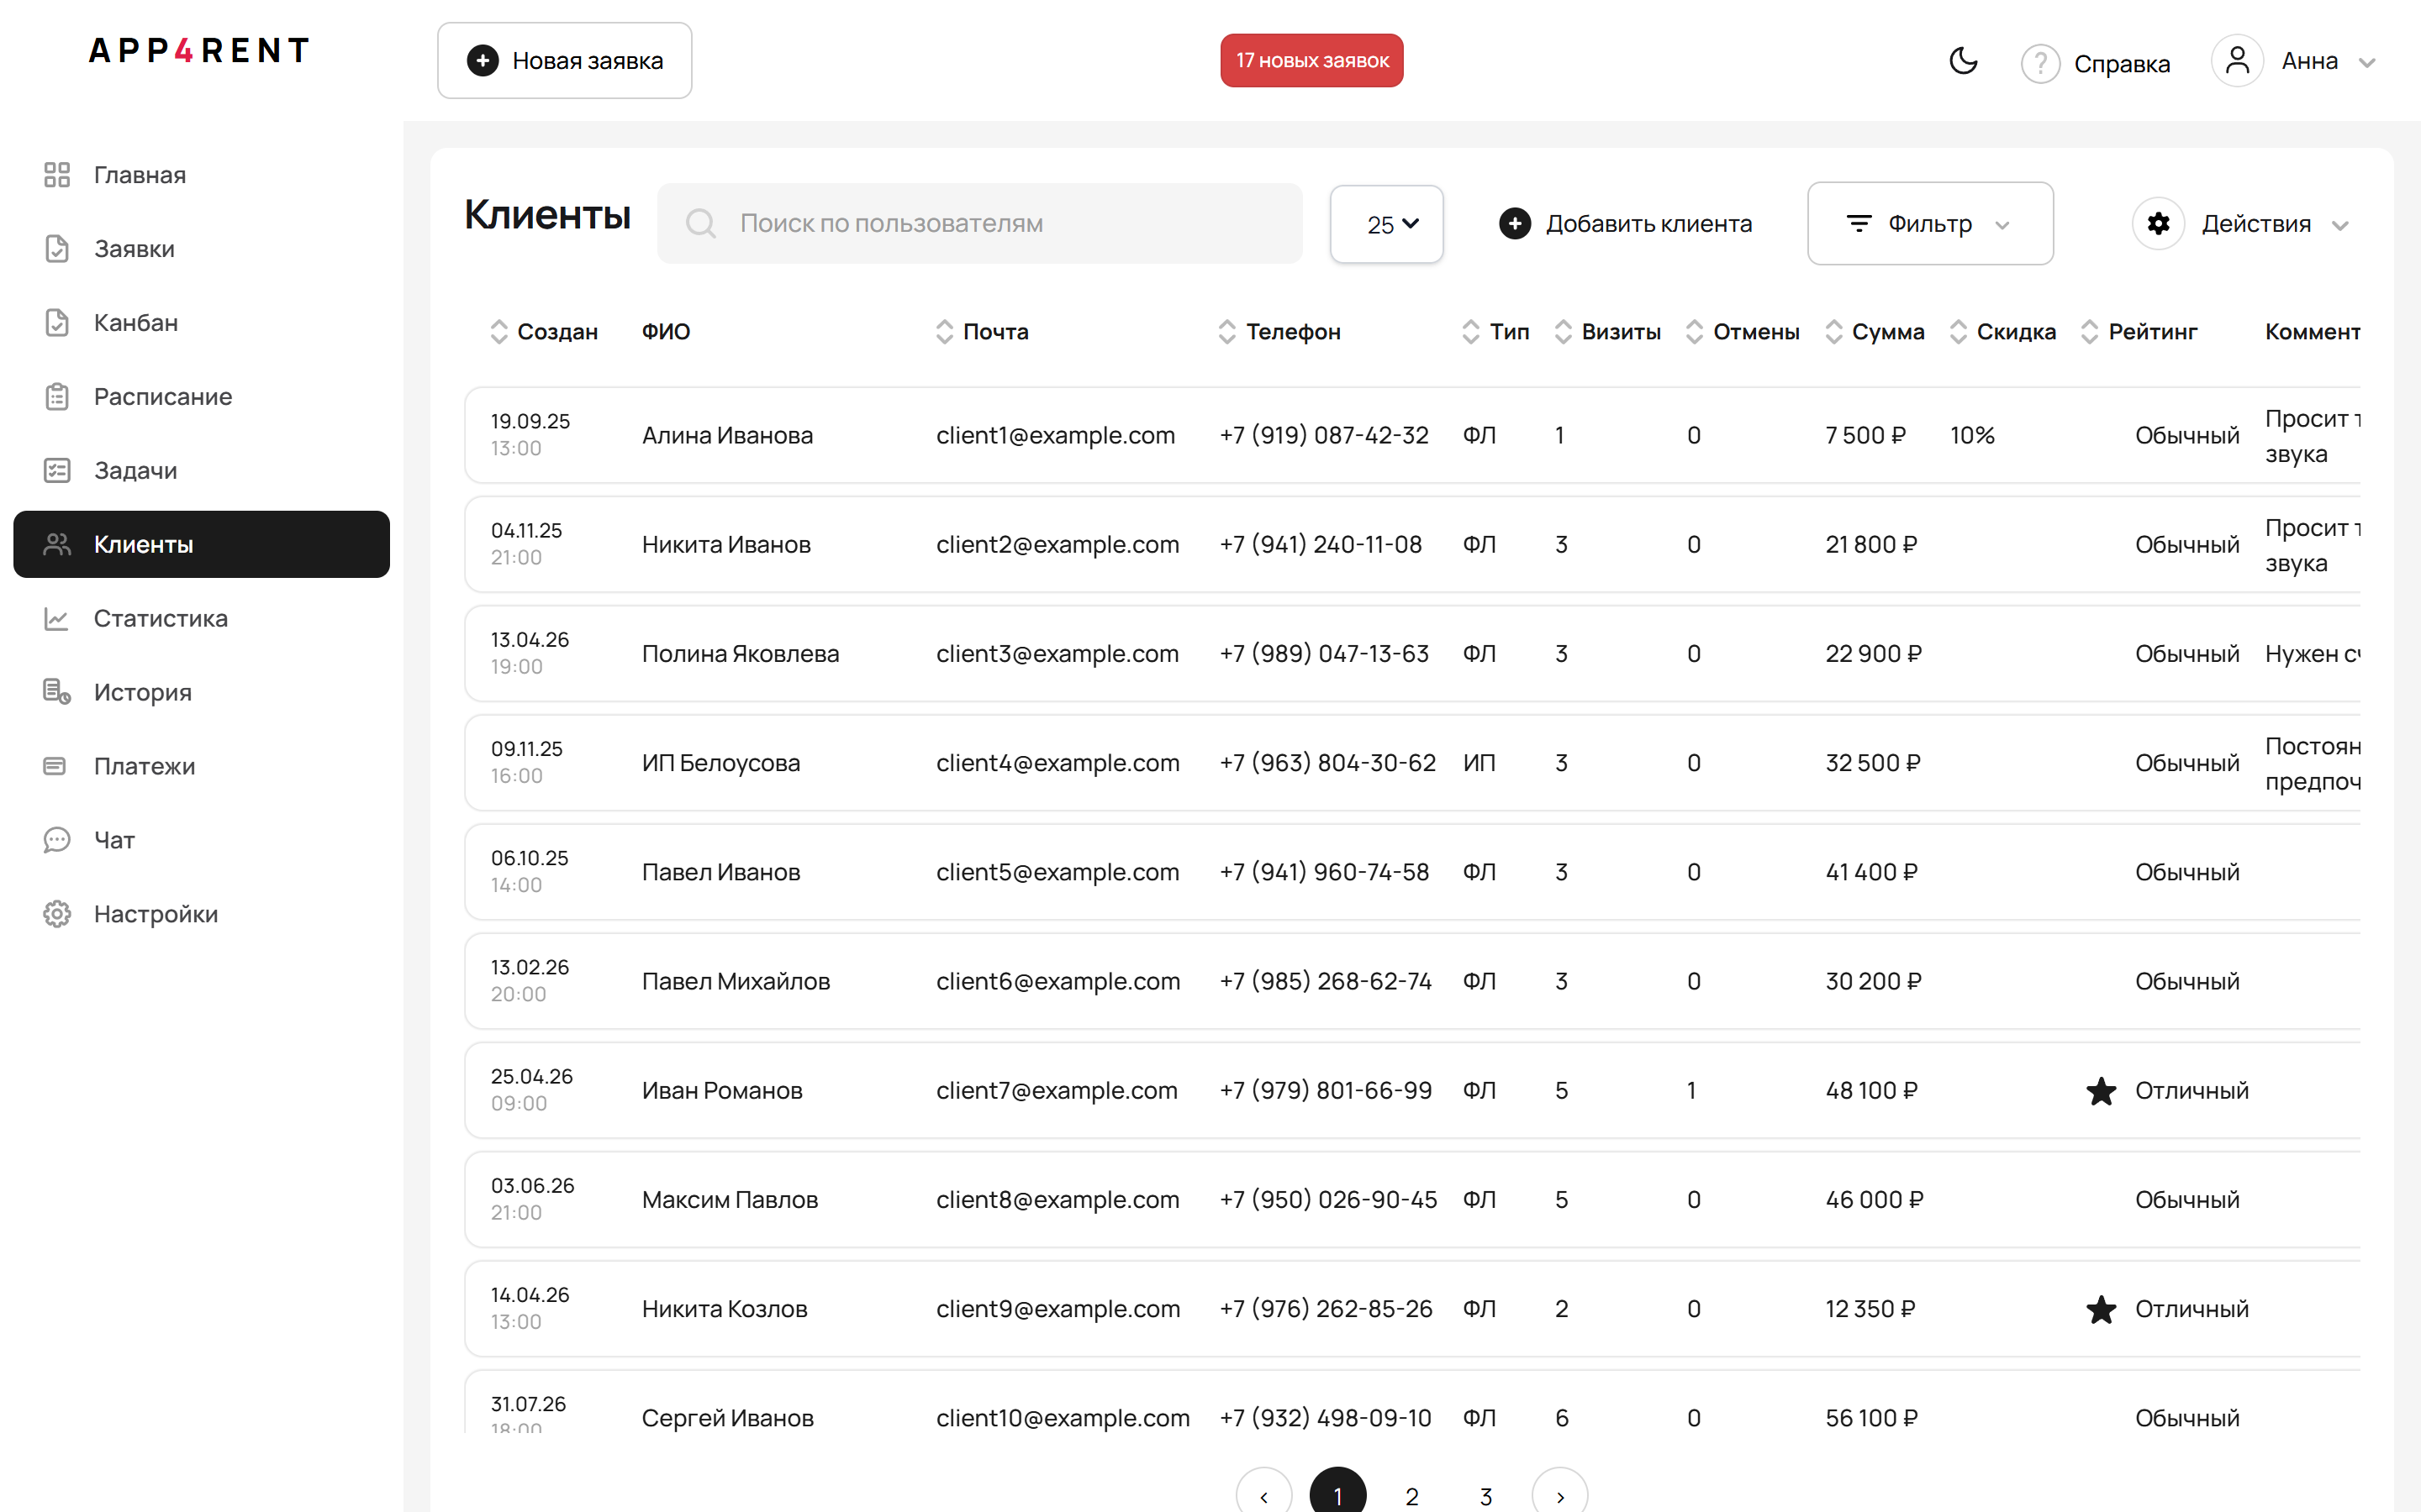
Task: Click the Справка question mark icon
Action: (x=2040, y=63)
